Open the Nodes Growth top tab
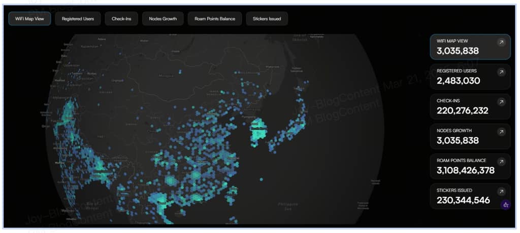The image size is (520, 233). (x=162, y=19)
